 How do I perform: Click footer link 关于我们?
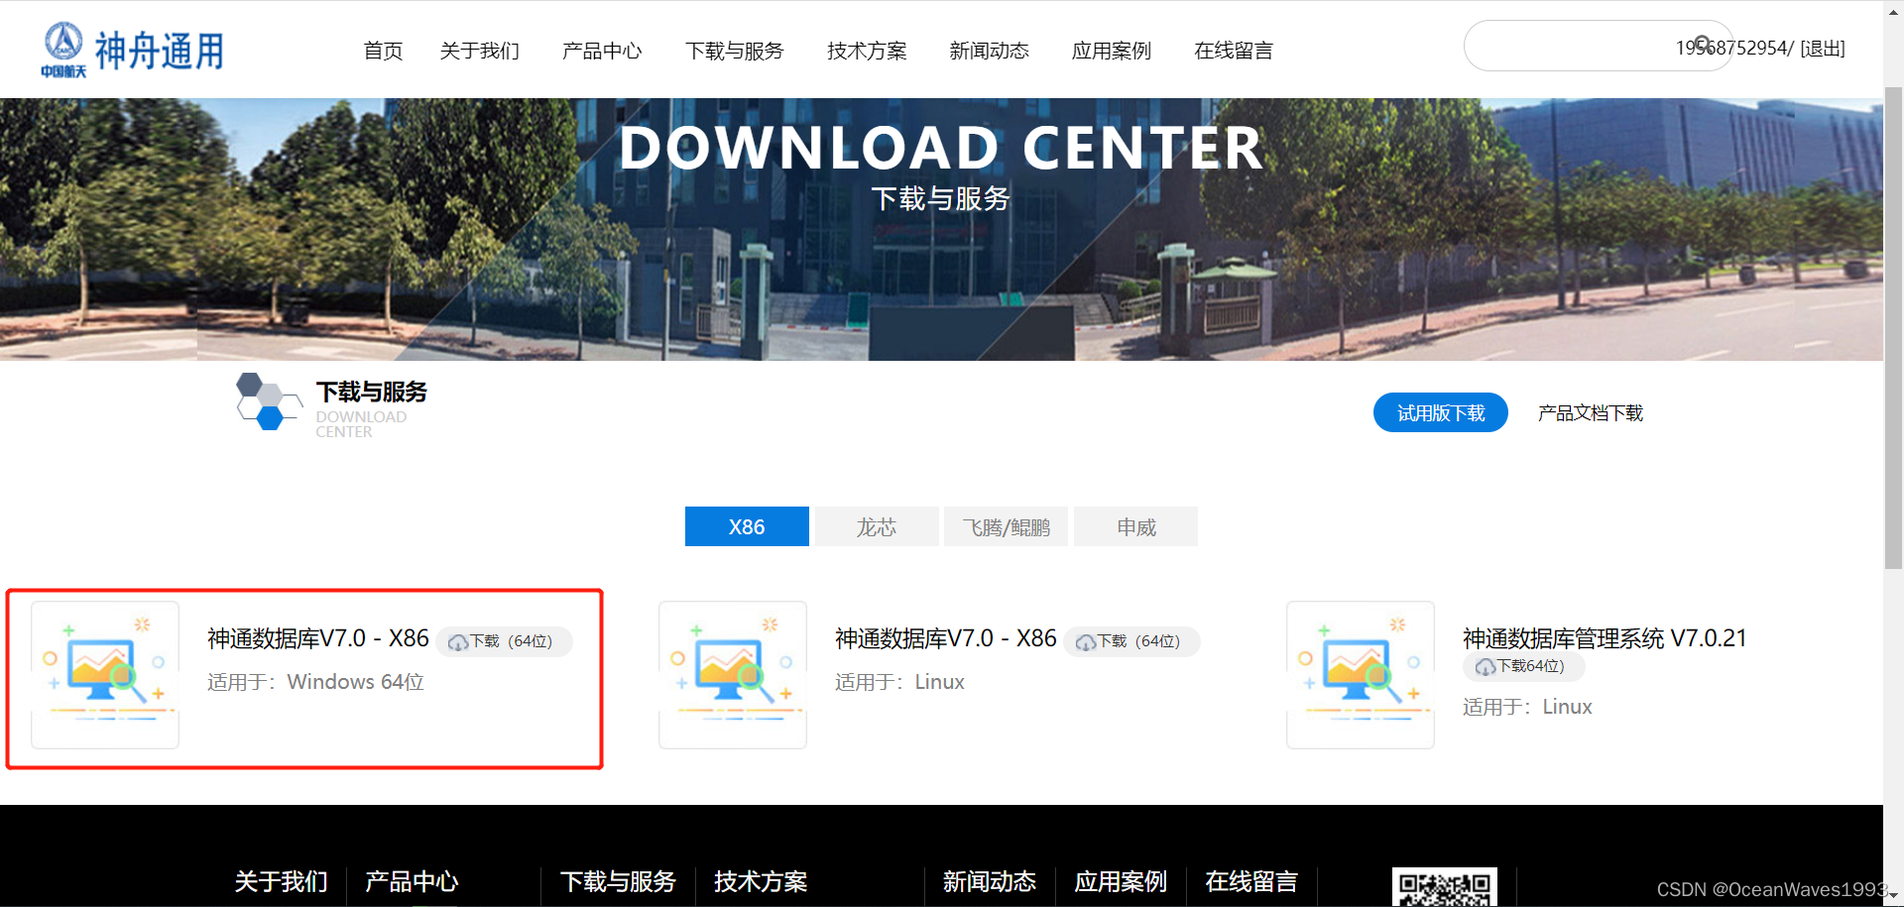(281, 881)
